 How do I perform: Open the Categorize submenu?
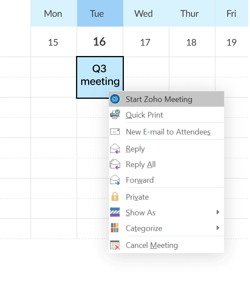tap(218, 228)
